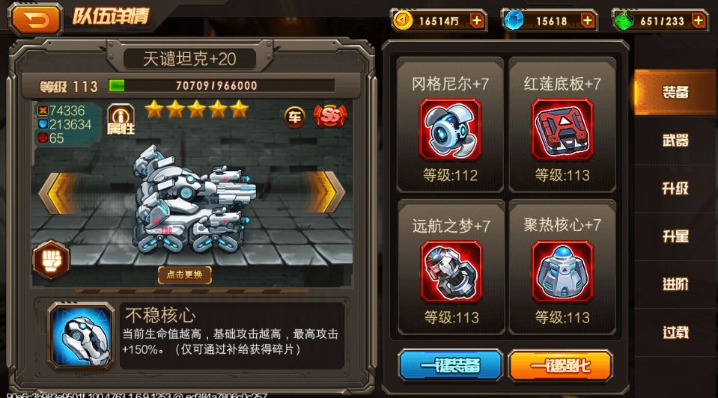The image size is (718, 398).
Task: Select the 聚热核心+7 core icon
Action: tap(562, 272)
